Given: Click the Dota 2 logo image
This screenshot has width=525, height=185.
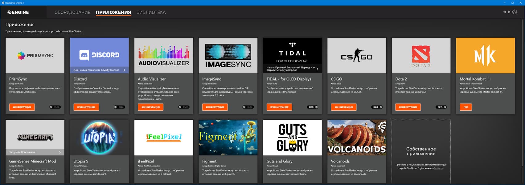Looking at the screenshot, I should tap(421, 55).
